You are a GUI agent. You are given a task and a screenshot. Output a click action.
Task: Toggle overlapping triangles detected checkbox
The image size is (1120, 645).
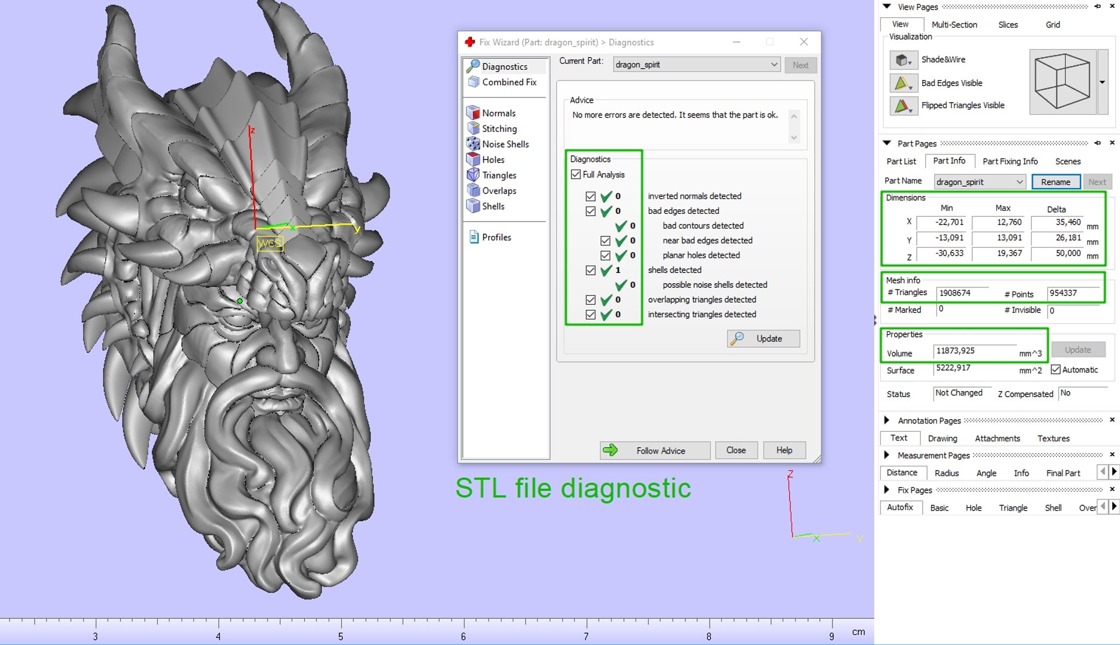click(590, 300)
